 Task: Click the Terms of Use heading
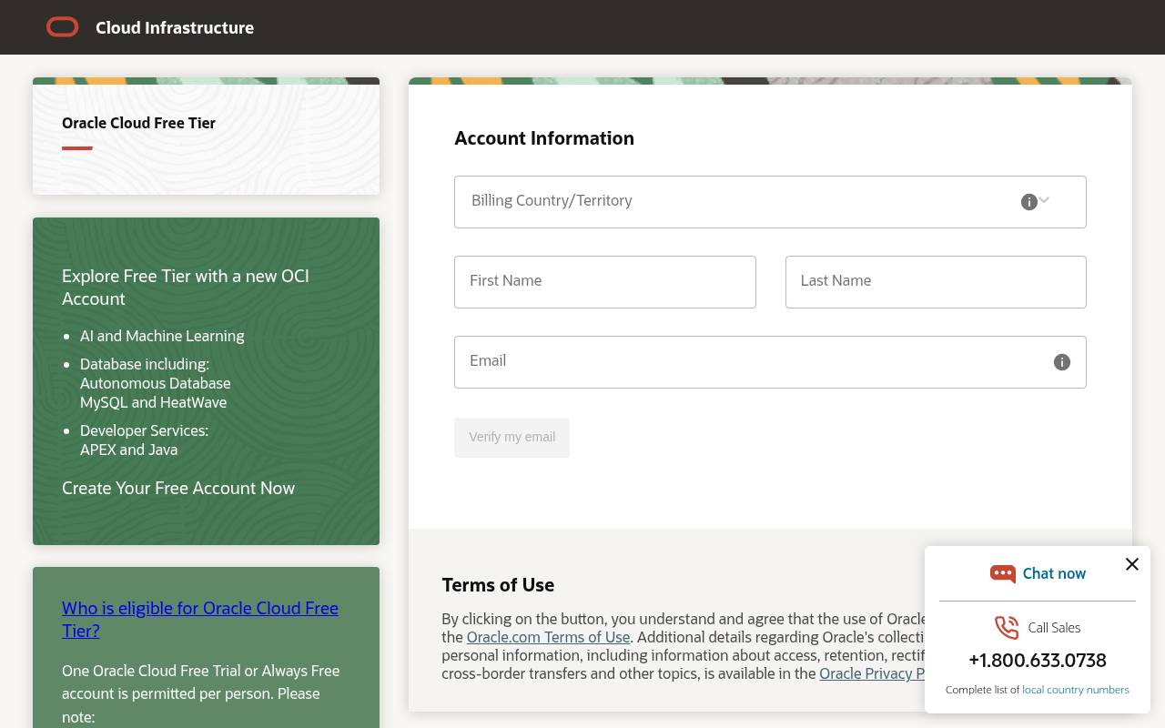pyautogui.click(x=498, y=585)
